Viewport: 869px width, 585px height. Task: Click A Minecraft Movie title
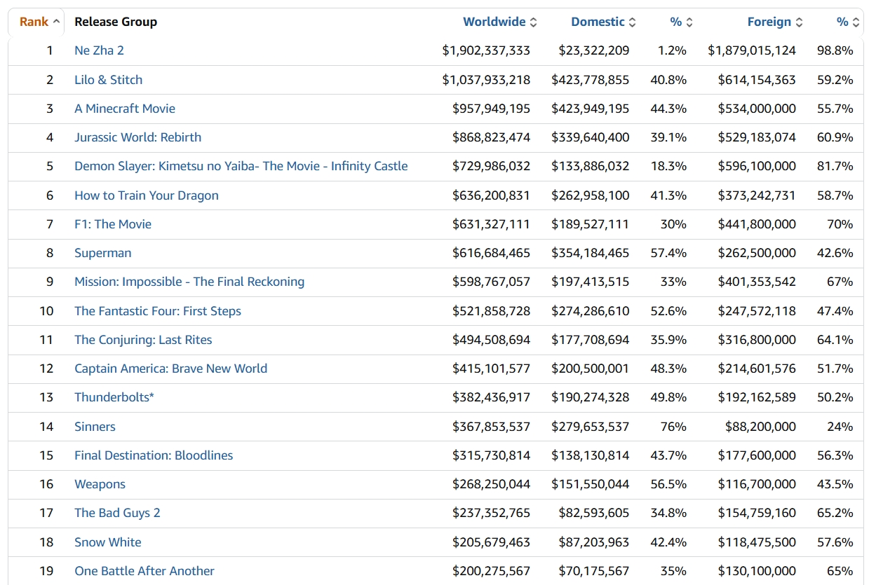tap(125, 109)
